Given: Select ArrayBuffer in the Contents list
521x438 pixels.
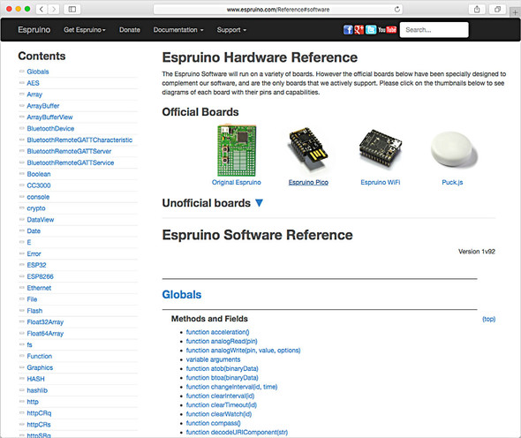Looking at the screenshot, I should [43, 106].
